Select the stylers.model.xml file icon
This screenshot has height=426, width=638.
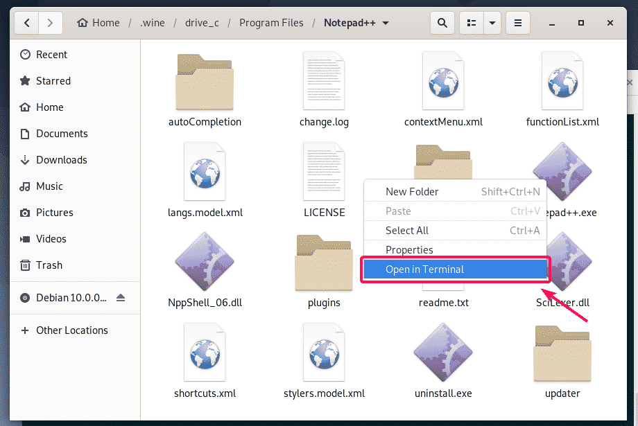pyautogui.click(x=324, y=352)
